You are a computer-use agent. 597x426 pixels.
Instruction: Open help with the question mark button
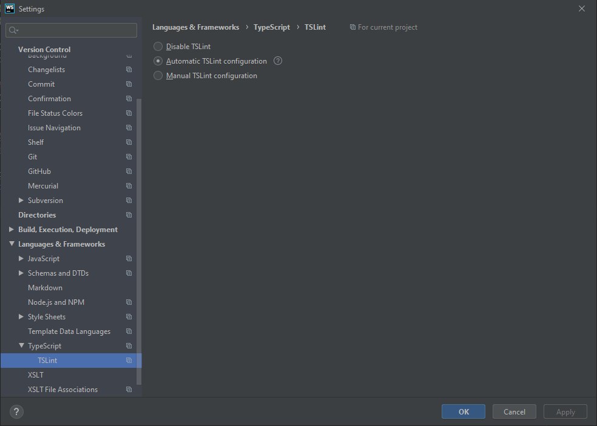click(x=16, y=411)
